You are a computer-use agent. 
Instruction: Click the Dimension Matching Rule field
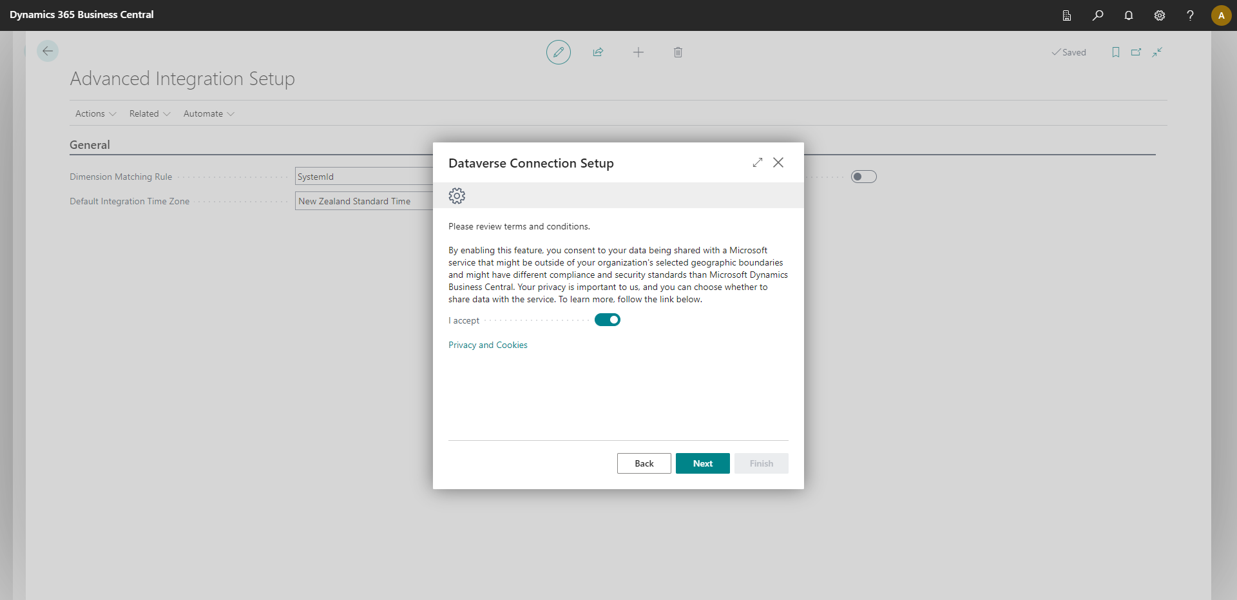(364, 177)
